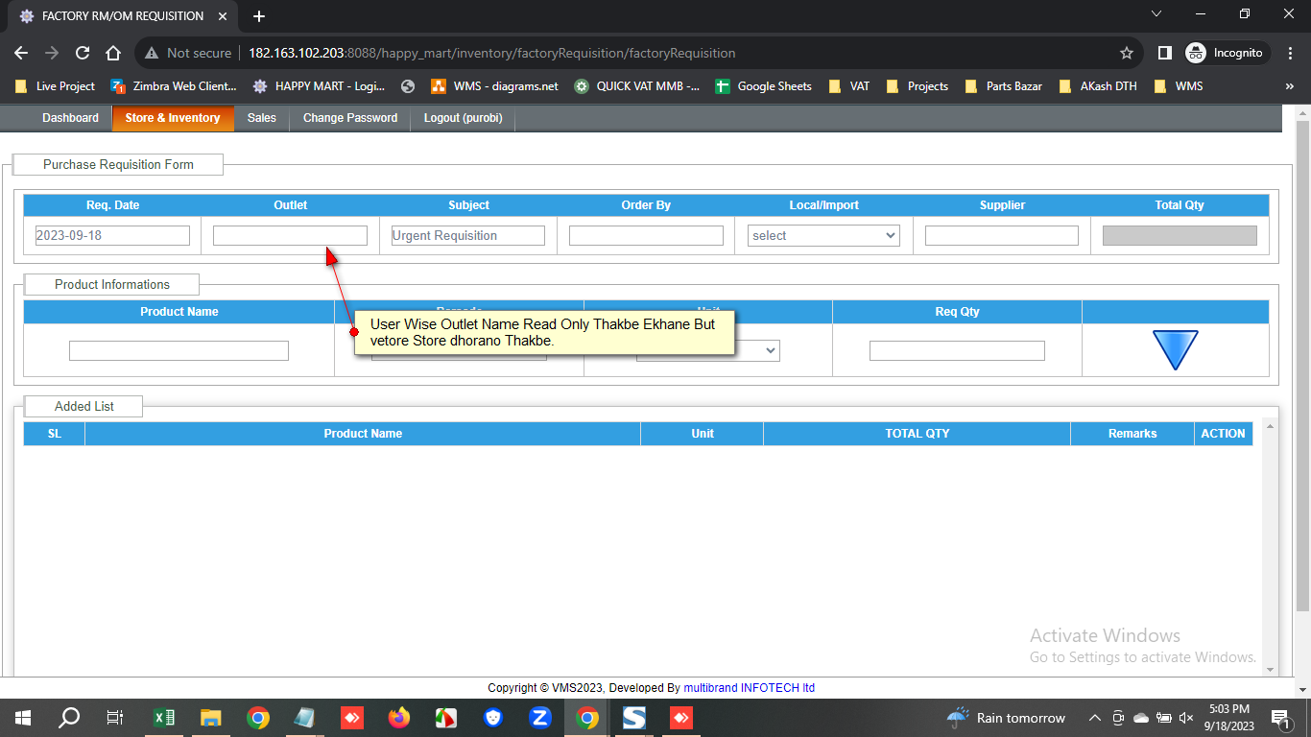Open the taskbar clock and date
Viewport: 1311px width, 737px height.
tap(1228, 718)
